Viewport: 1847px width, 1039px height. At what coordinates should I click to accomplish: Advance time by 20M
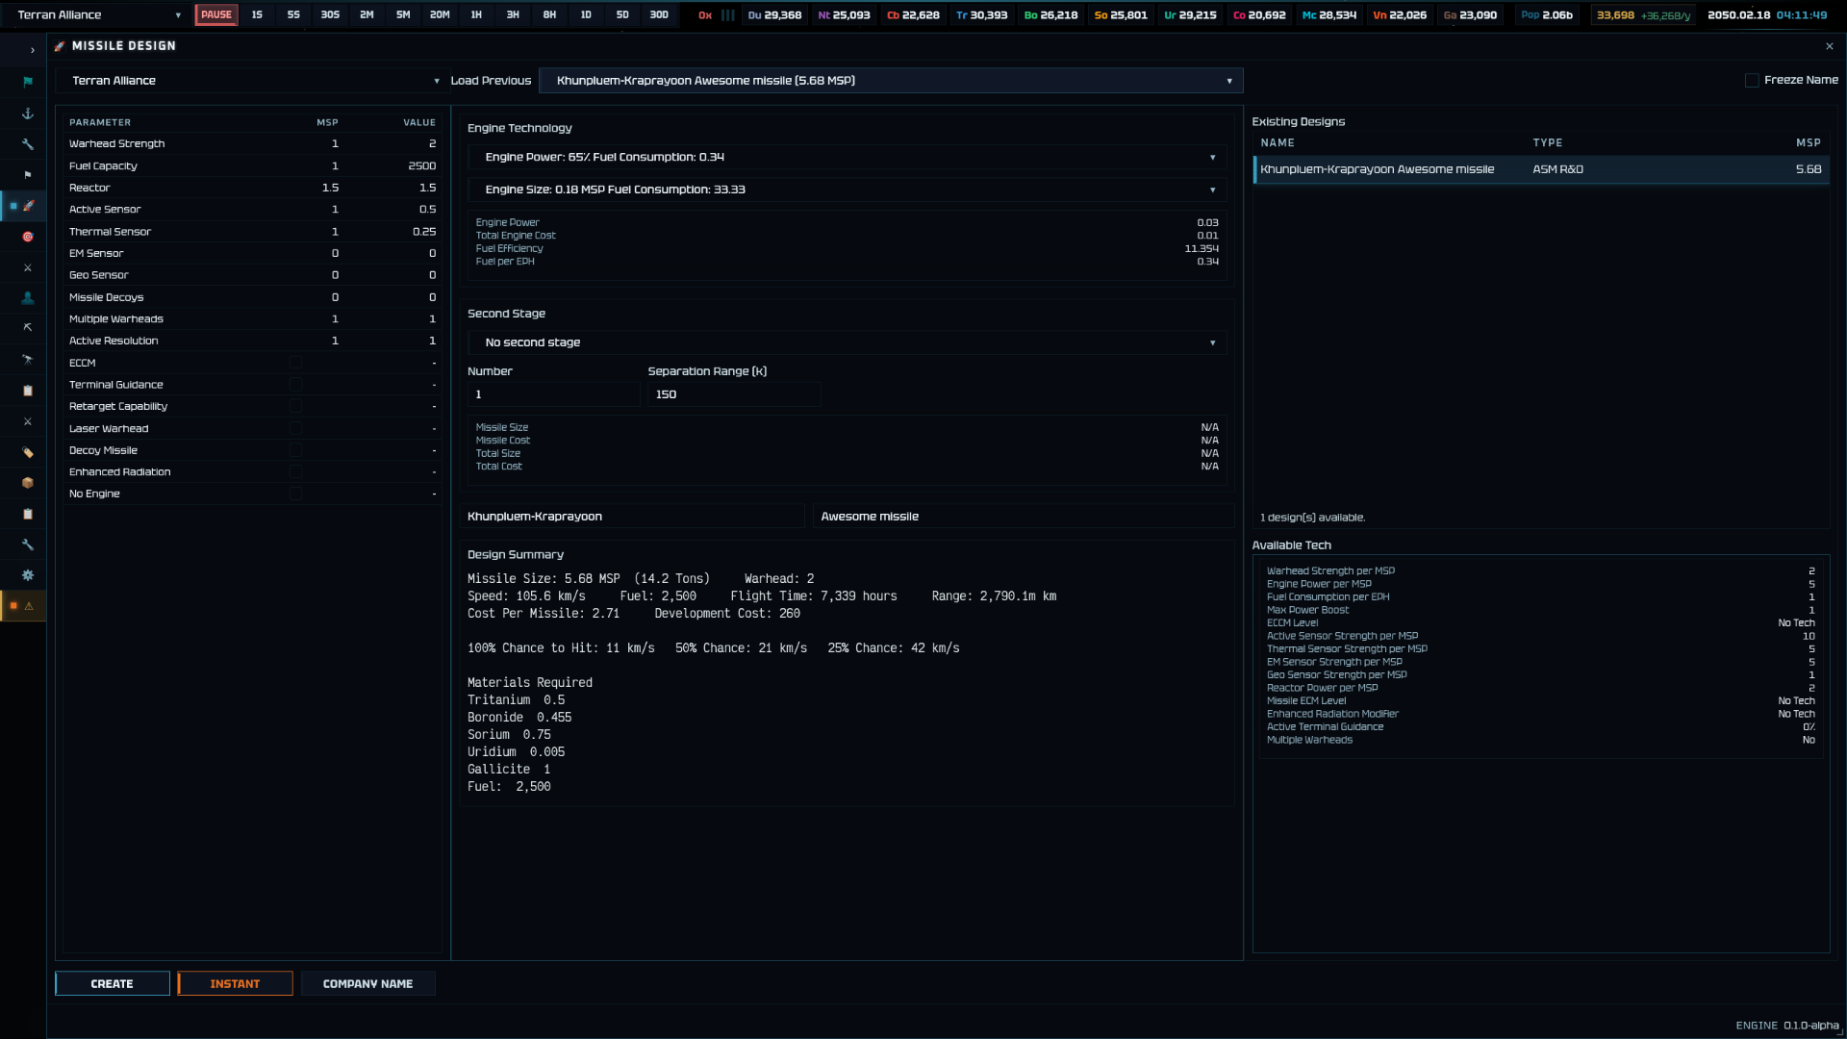[440, 14]
